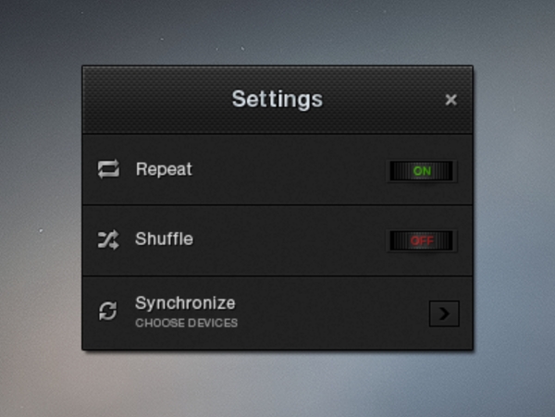Enable Shuffle using the OFF switch
Image resolution: width=555 pixels, height=417 pixels.
point(422,241)
